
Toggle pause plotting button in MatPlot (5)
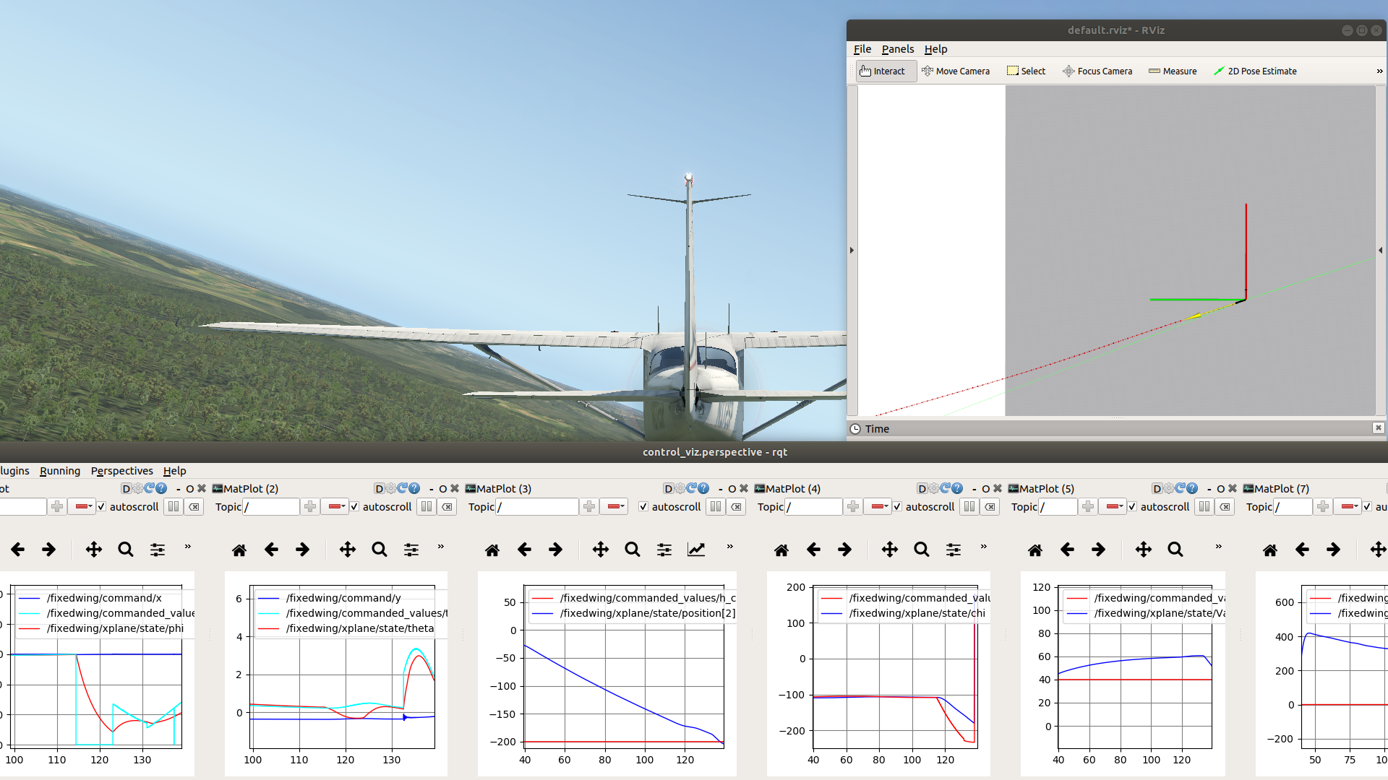coord(1204,506)
